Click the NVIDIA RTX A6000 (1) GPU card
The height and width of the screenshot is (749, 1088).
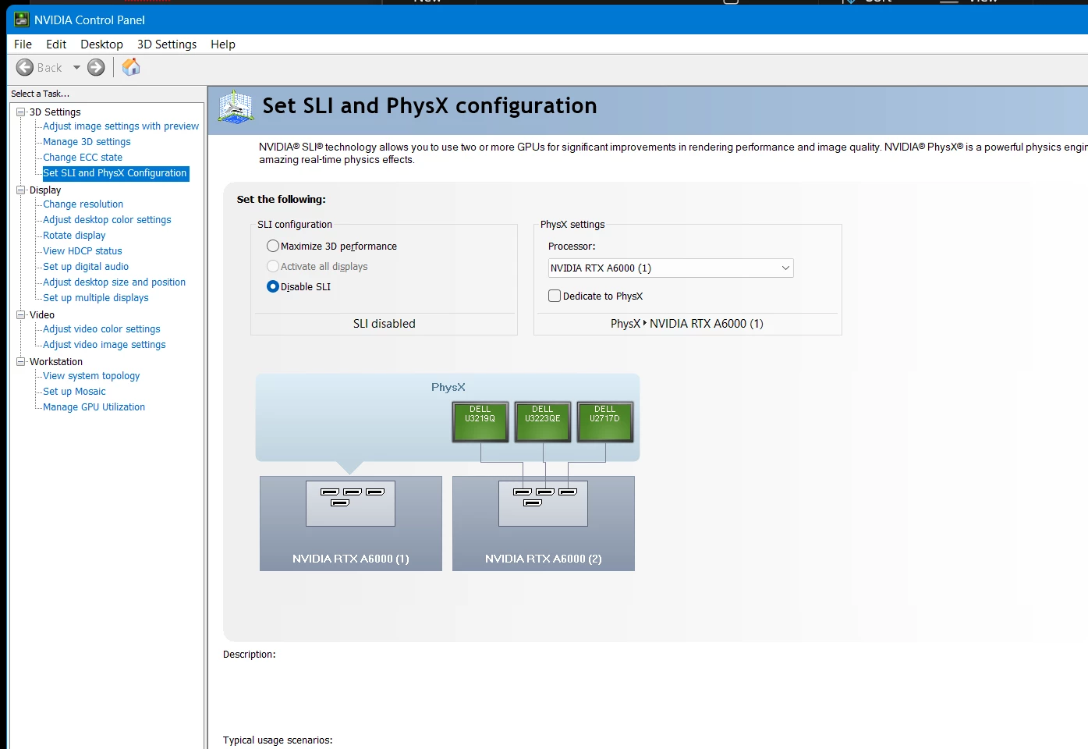click(x=351, y=524)
